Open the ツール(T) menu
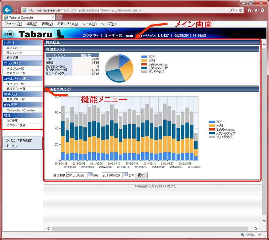 pyautogui.click(x=89, y=24)
